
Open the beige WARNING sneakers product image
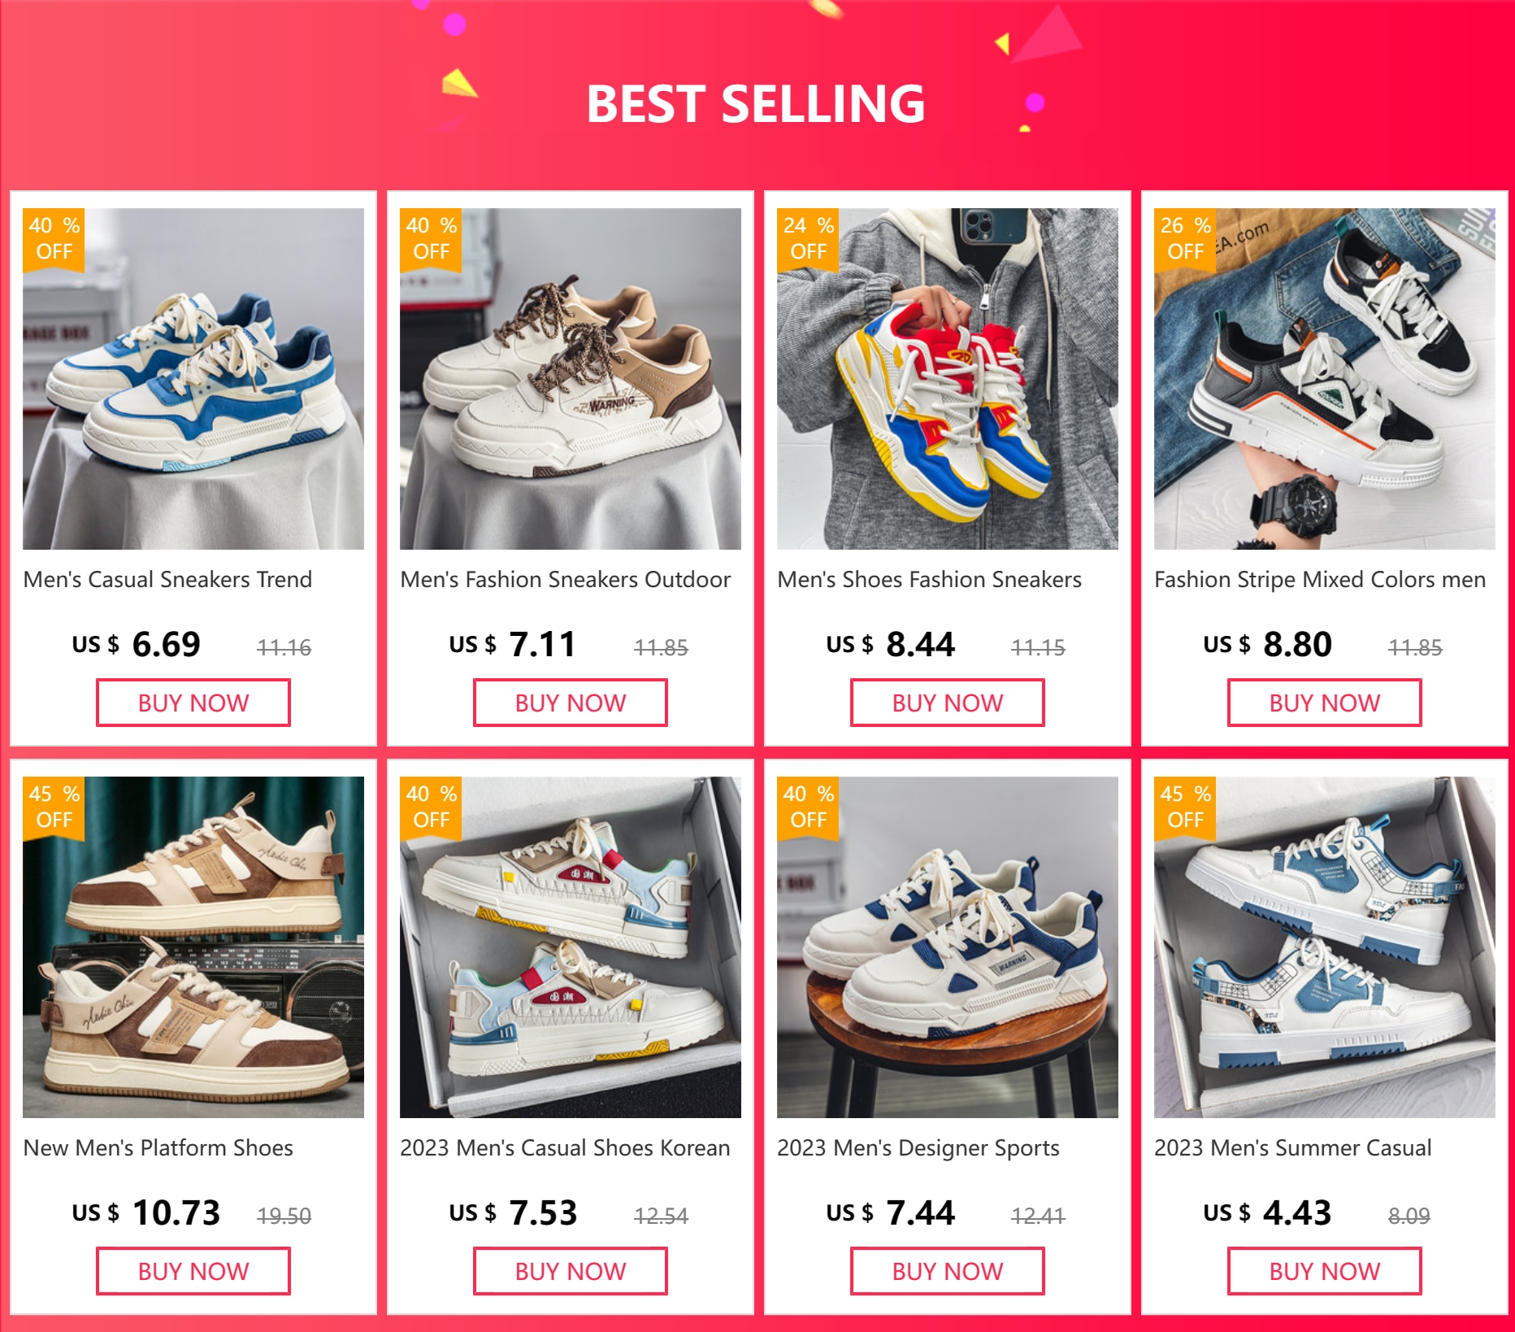tap(571, 379)
